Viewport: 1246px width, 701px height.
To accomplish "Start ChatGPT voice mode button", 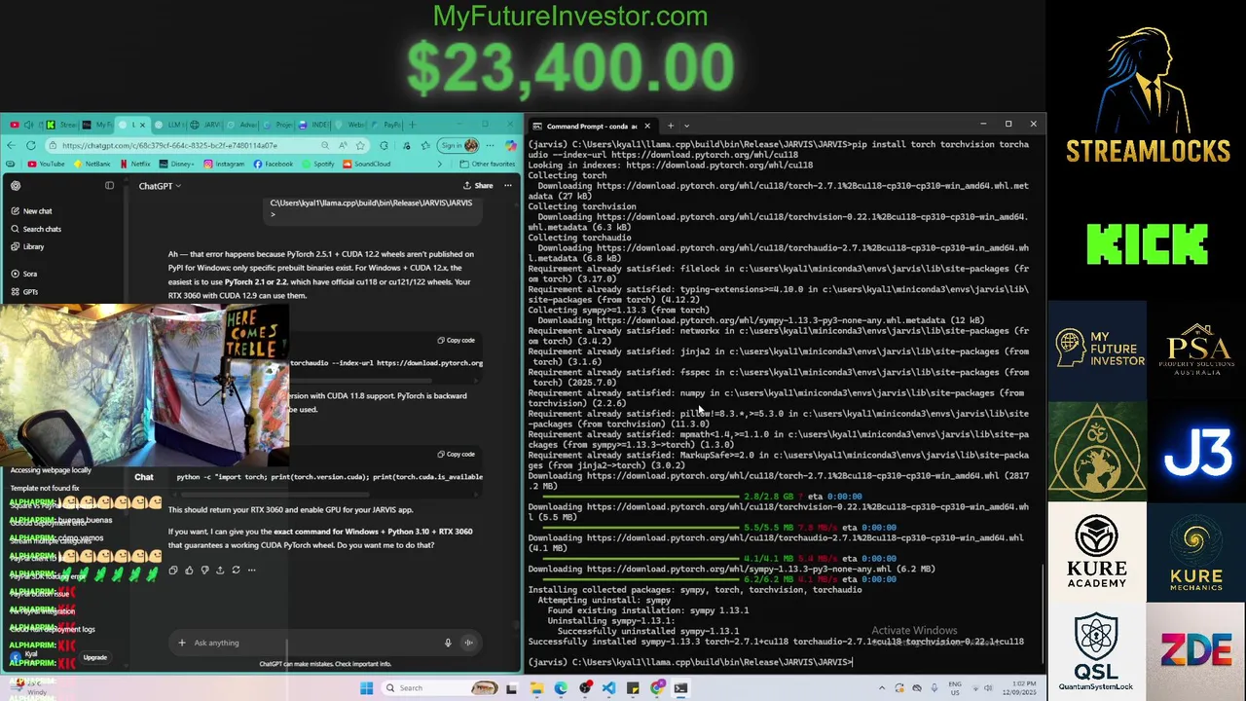I will click(x=468, y=643).
